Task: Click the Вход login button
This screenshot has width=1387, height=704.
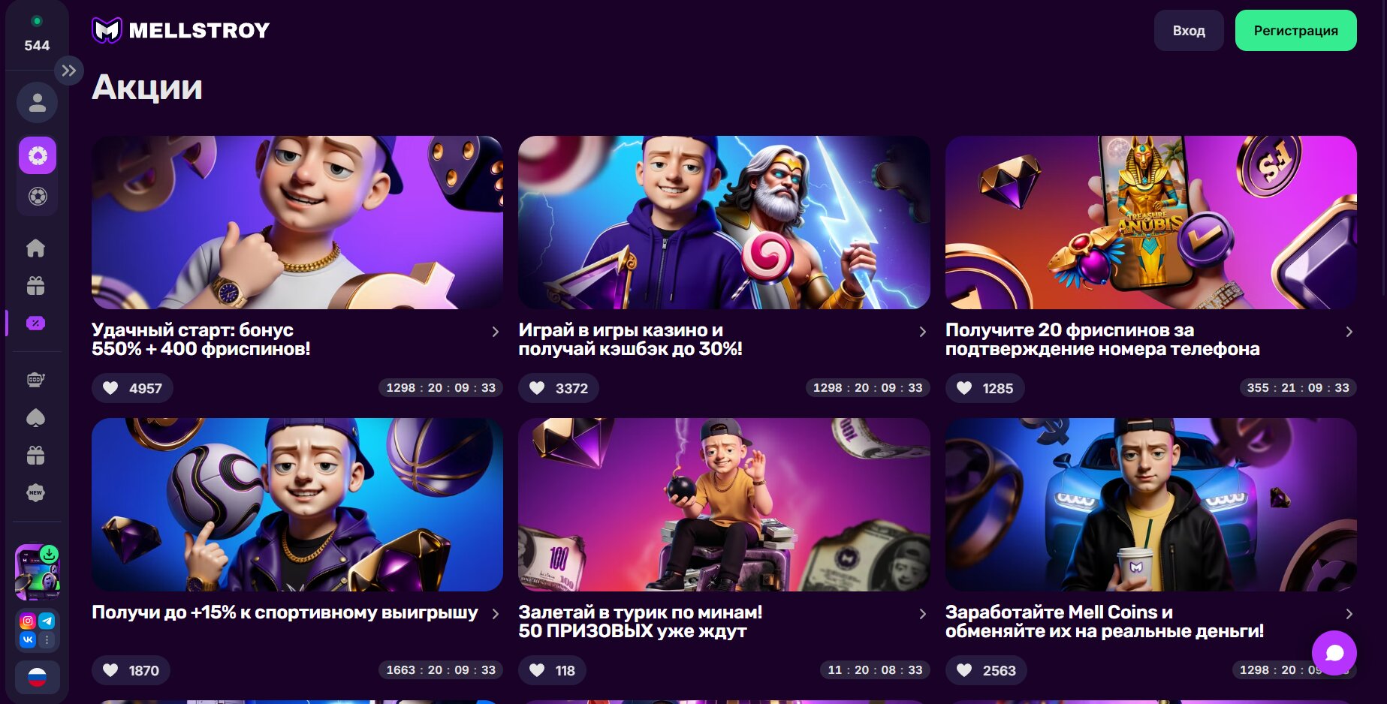Action: click(x=1188, y=31)
